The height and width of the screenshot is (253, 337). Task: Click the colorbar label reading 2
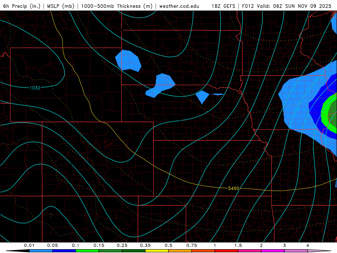coord(261,245)
